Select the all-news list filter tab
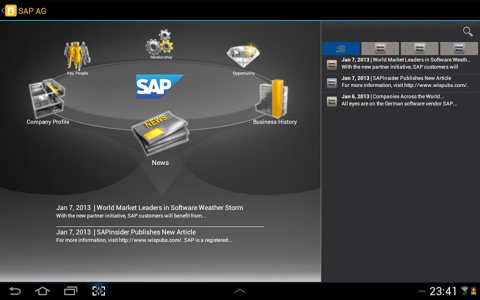Image resolution: width=480 pixels, height=300 pixels. pyautogui.click(x=341, y=49)
